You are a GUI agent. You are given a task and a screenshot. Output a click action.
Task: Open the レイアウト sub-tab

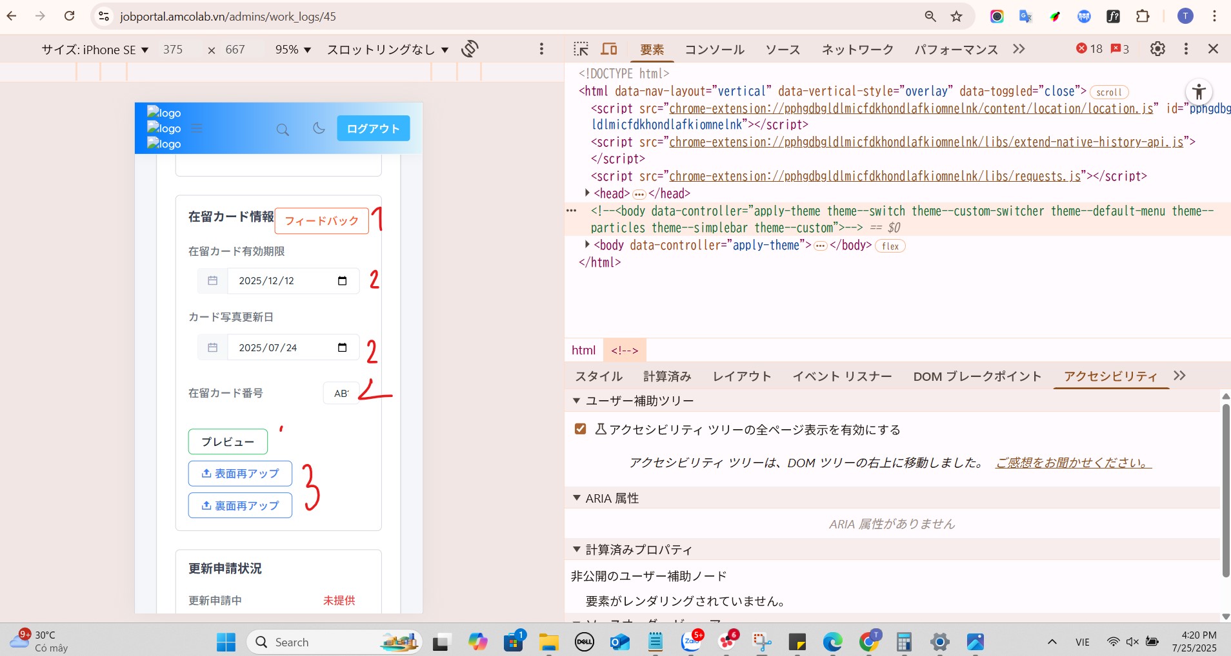(x=742, y=376)
